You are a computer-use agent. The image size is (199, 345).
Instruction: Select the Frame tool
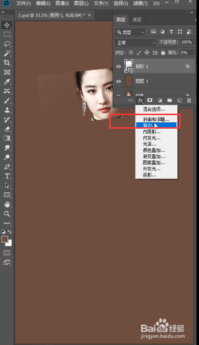point(7,72)
